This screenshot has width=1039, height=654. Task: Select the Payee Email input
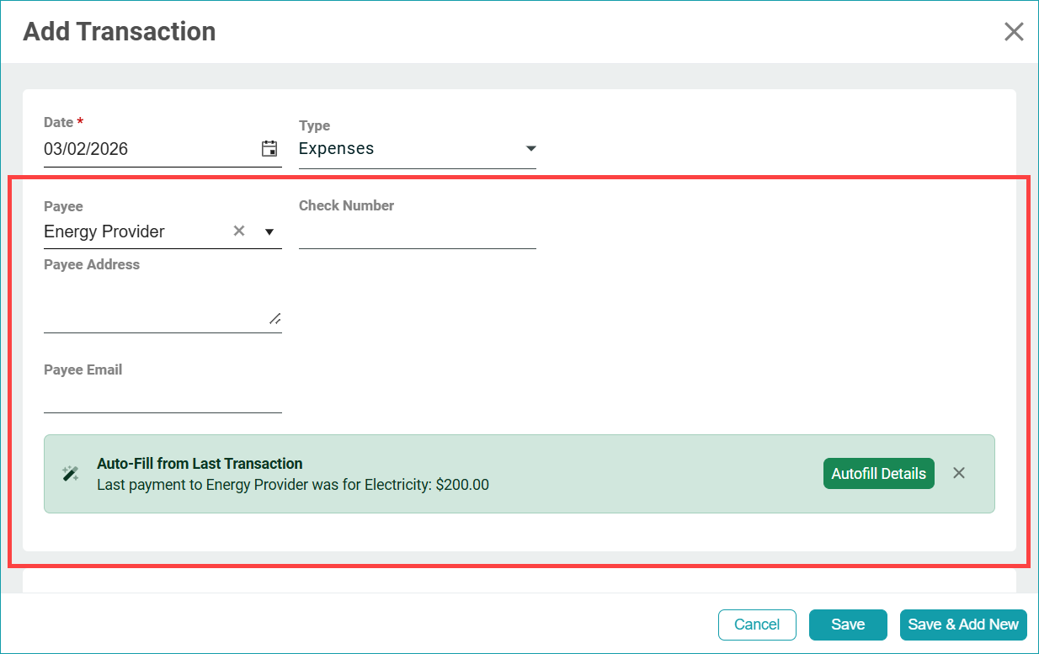click(x=162, y=397)
